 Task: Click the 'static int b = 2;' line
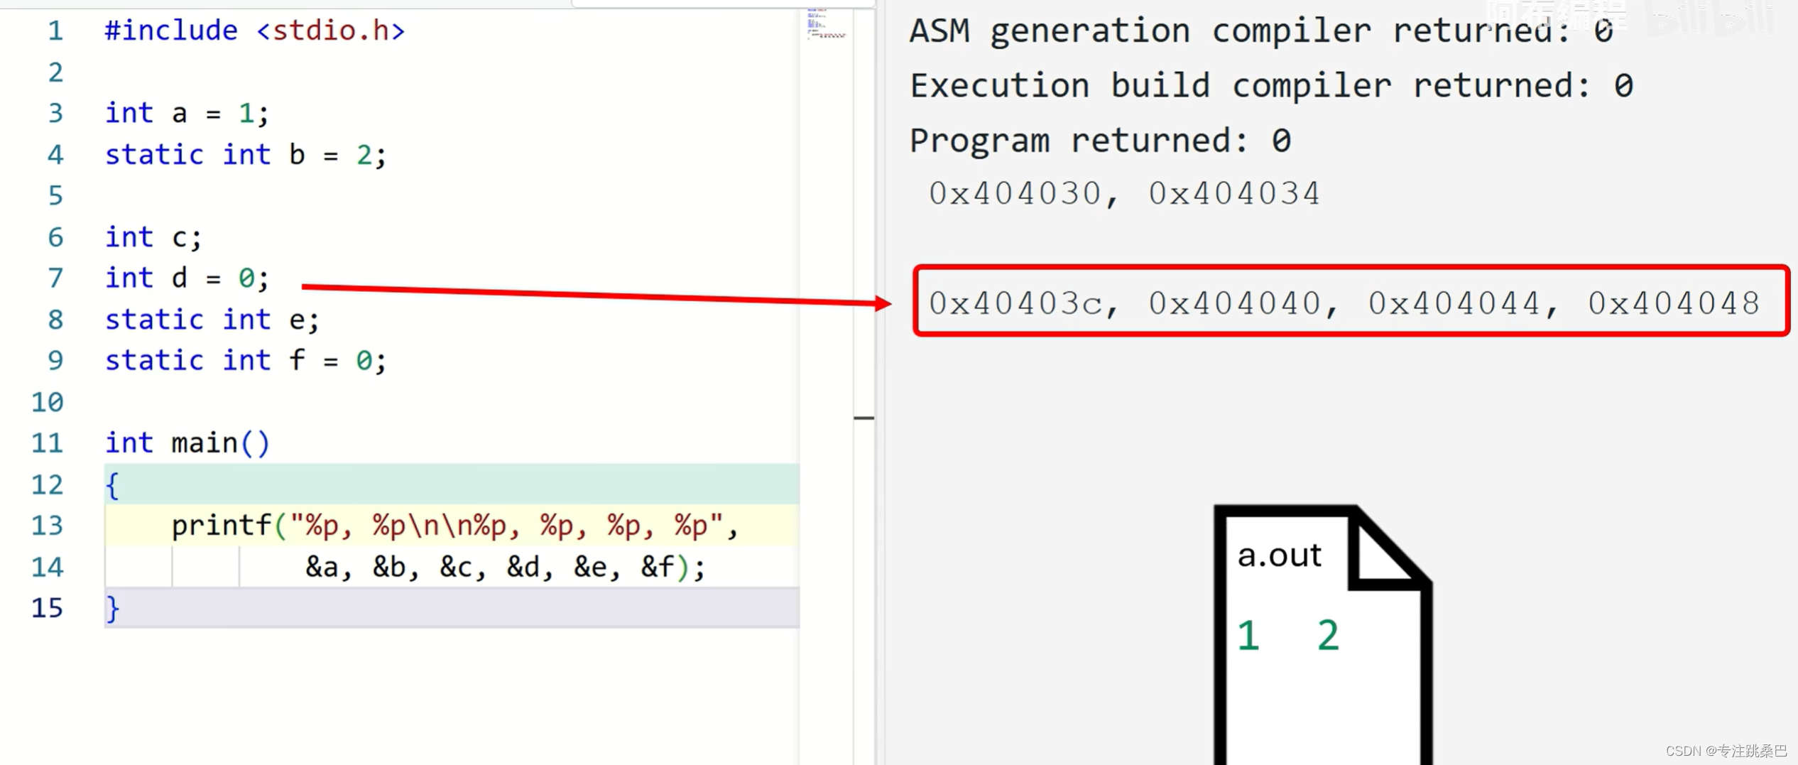245,154
